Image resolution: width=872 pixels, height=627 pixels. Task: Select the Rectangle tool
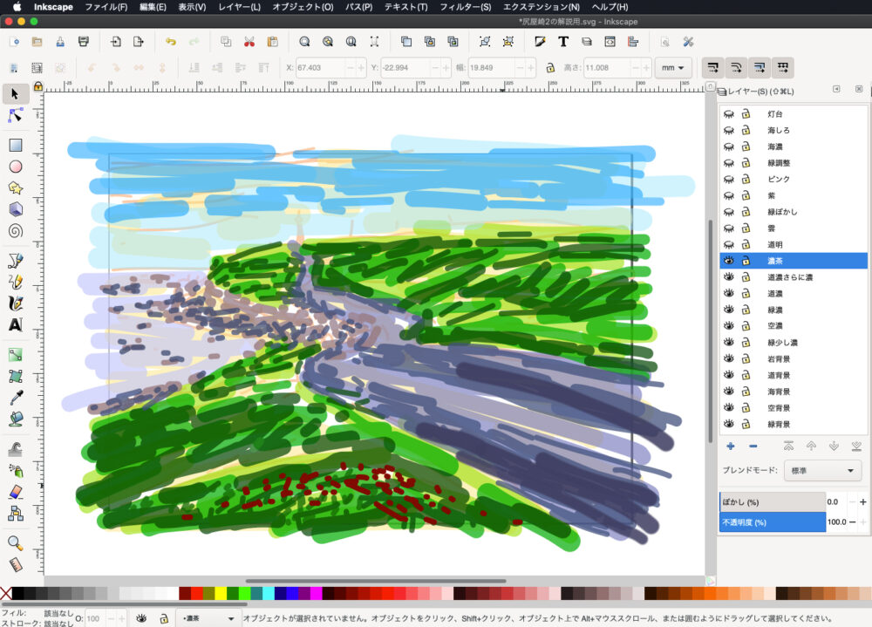point(16,146)
